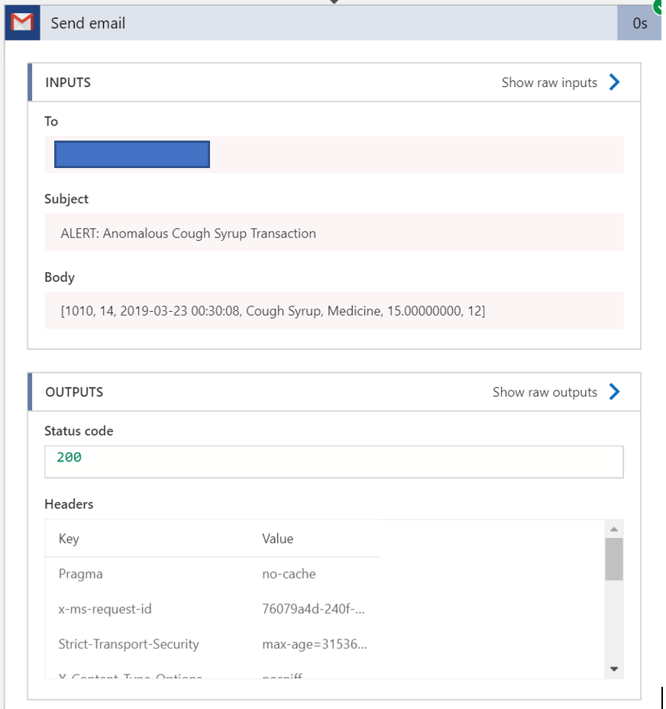The image size is (666, 709).
Task: Click the Gmail icon in header
Action: (22, 23)
